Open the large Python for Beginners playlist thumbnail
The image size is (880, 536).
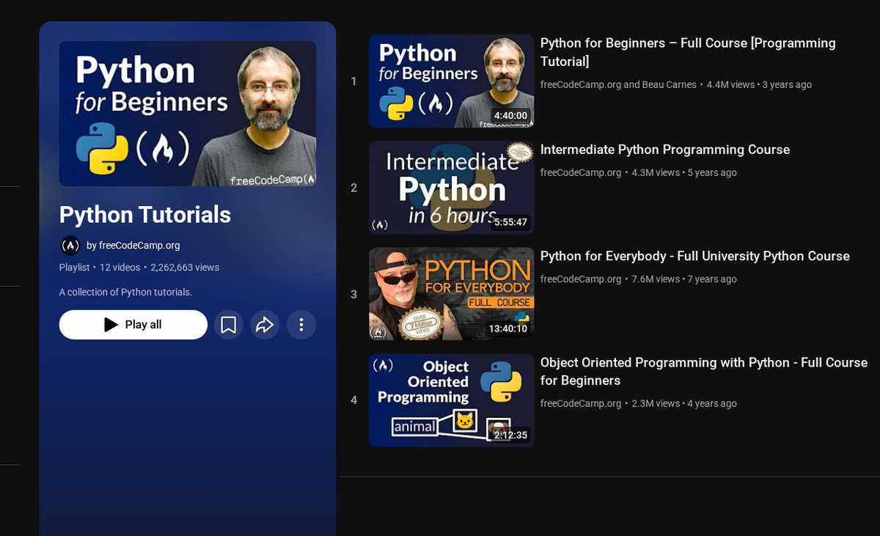[x=188, y=114]
